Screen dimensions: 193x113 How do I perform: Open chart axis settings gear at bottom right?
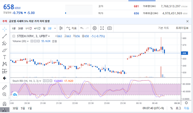point(186,103)
